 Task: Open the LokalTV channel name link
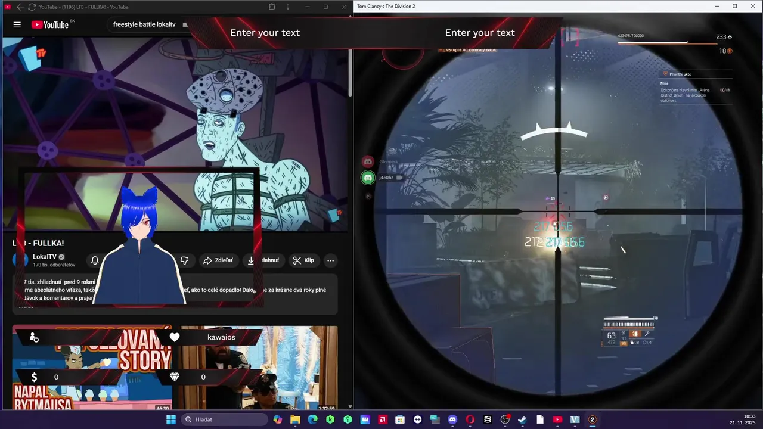(45, 257)
